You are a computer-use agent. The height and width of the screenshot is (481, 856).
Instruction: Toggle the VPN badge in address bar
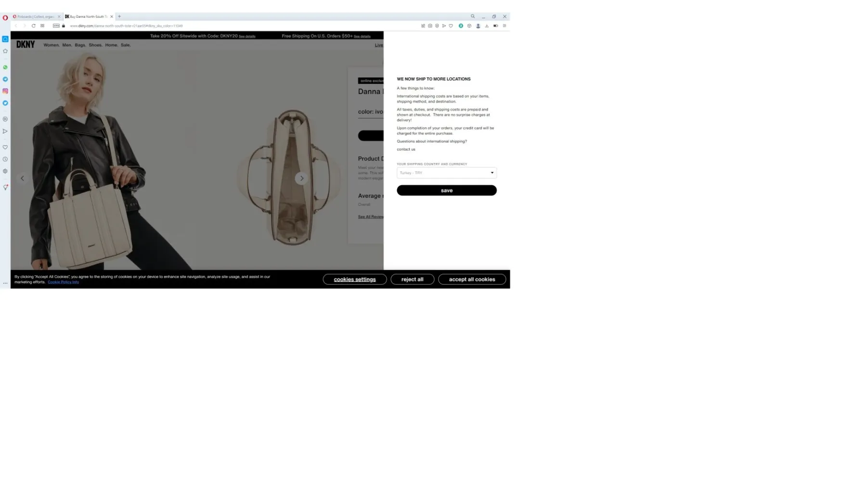56,26
